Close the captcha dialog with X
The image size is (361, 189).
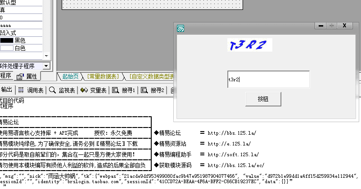pyautogui.click(x=344, y=26)
